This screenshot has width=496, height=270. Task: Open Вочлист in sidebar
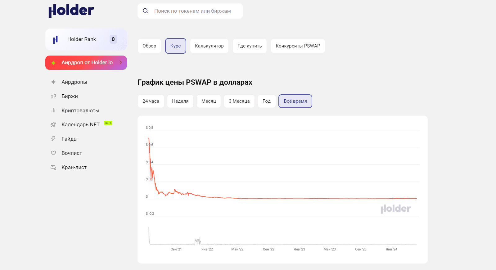[x=72, y=153]
